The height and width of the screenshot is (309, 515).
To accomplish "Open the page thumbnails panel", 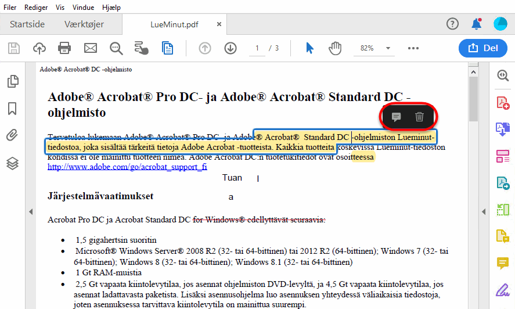I will point(13,81).
